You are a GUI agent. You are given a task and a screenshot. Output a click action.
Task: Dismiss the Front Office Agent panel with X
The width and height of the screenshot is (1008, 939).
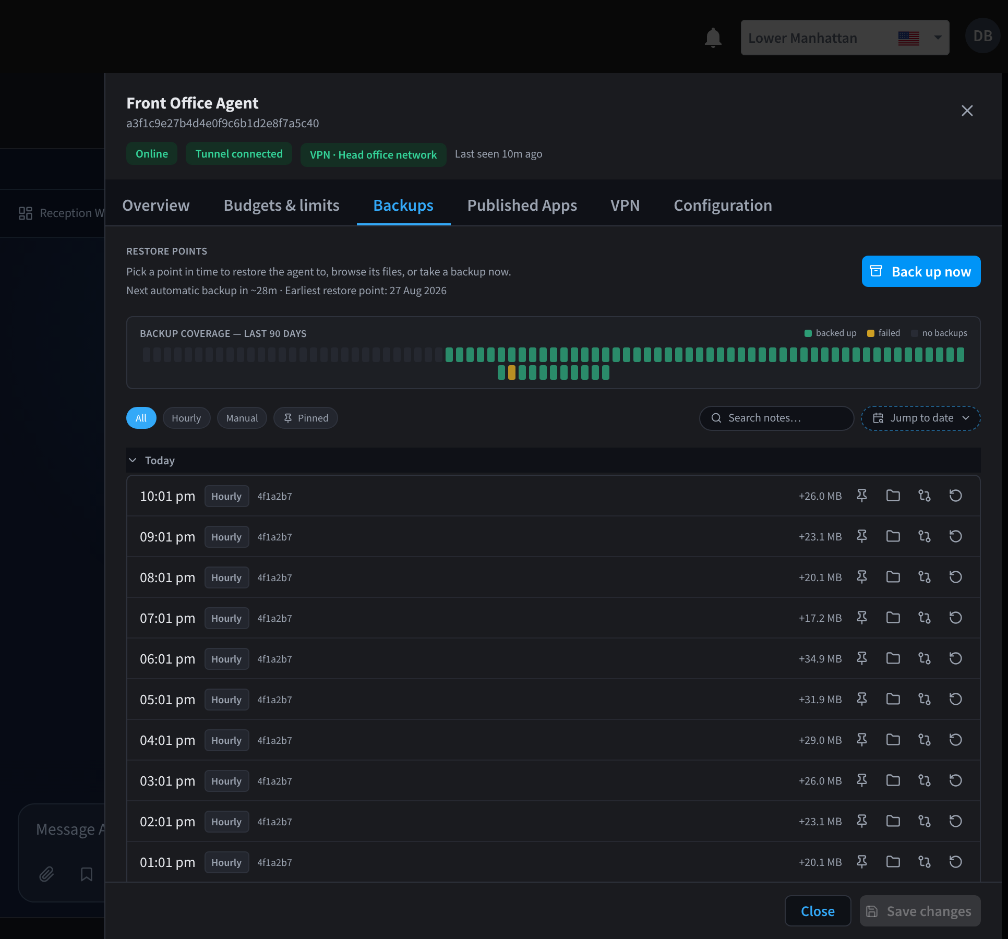tap(967, 111)
